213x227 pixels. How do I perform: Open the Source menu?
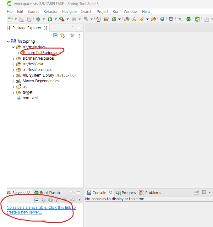pyautogui.click(x=34, y=11)
